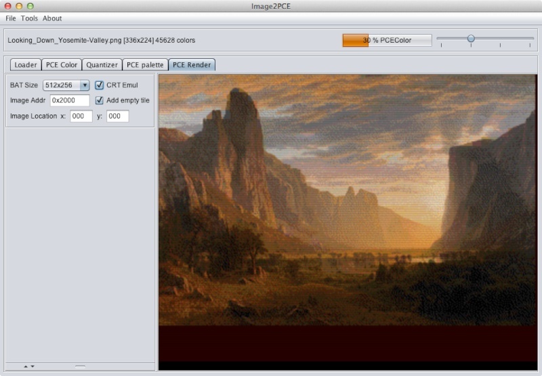
Task: Switch to the Quantizer tab
Action: click(x=102, y=65)
